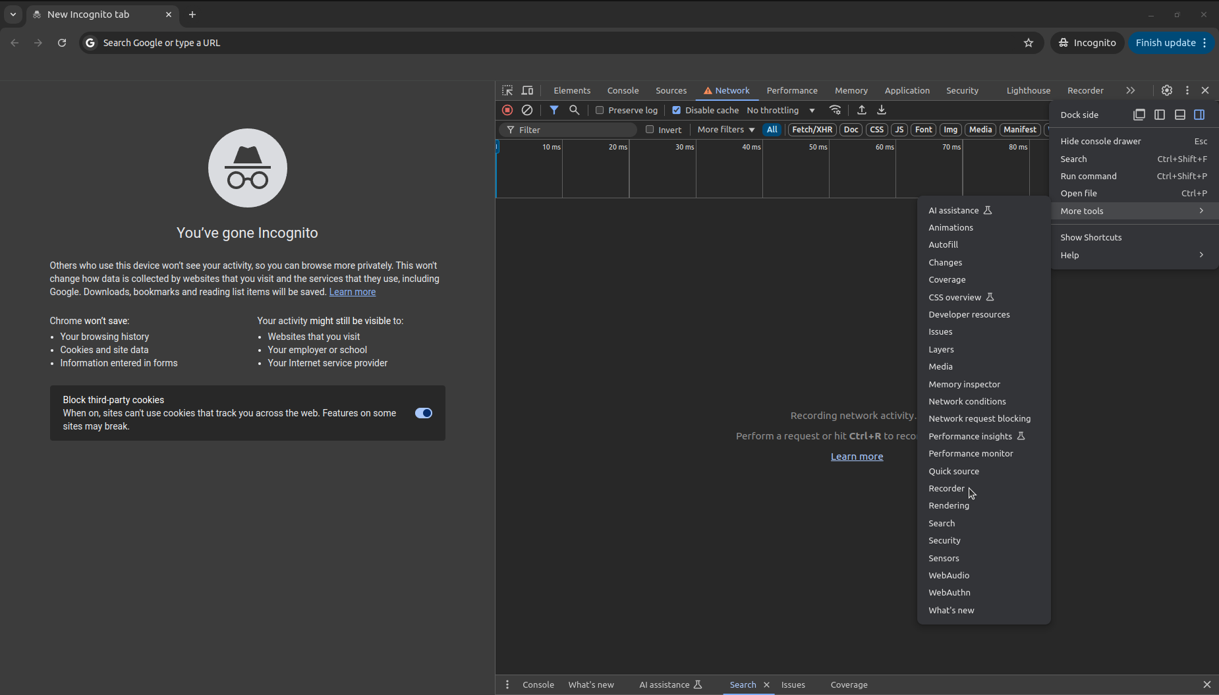Switch to the Performance tab

792,90
